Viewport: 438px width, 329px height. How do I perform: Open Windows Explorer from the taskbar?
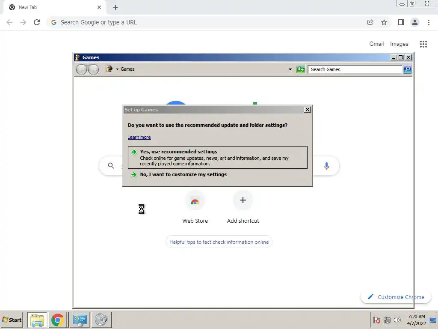37,320
